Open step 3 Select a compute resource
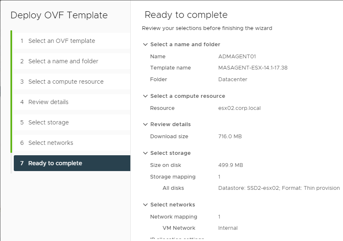The image size is (343, 241). pyautogui.click(x=72, y=82)
